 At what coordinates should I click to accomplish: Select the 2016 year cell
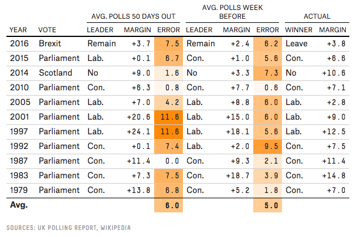(x=19, y=43)
